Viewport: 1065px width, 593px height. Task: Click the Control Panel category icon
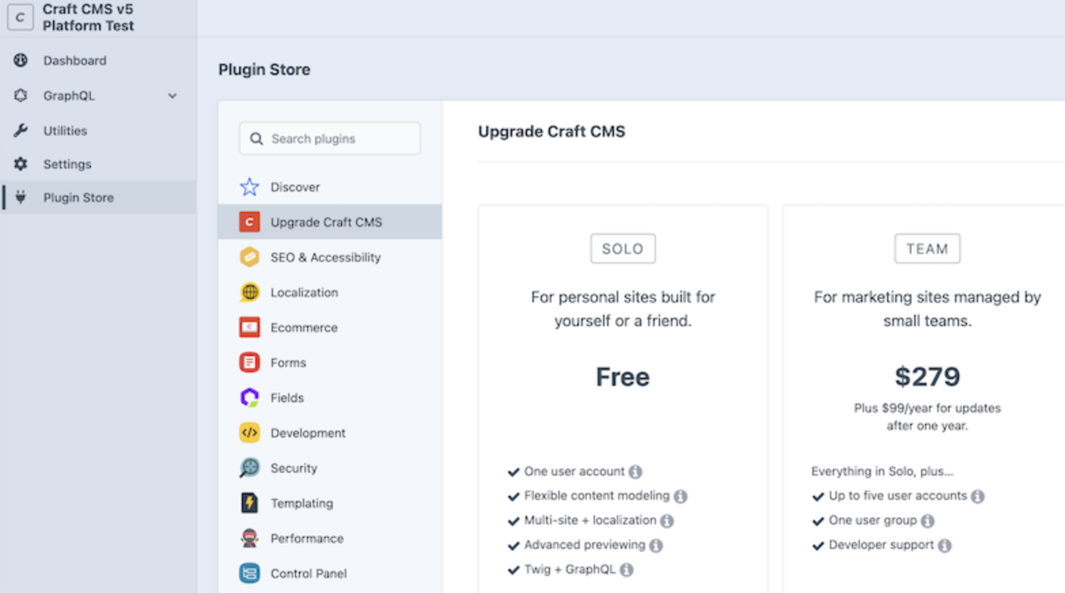pos(249,573)
